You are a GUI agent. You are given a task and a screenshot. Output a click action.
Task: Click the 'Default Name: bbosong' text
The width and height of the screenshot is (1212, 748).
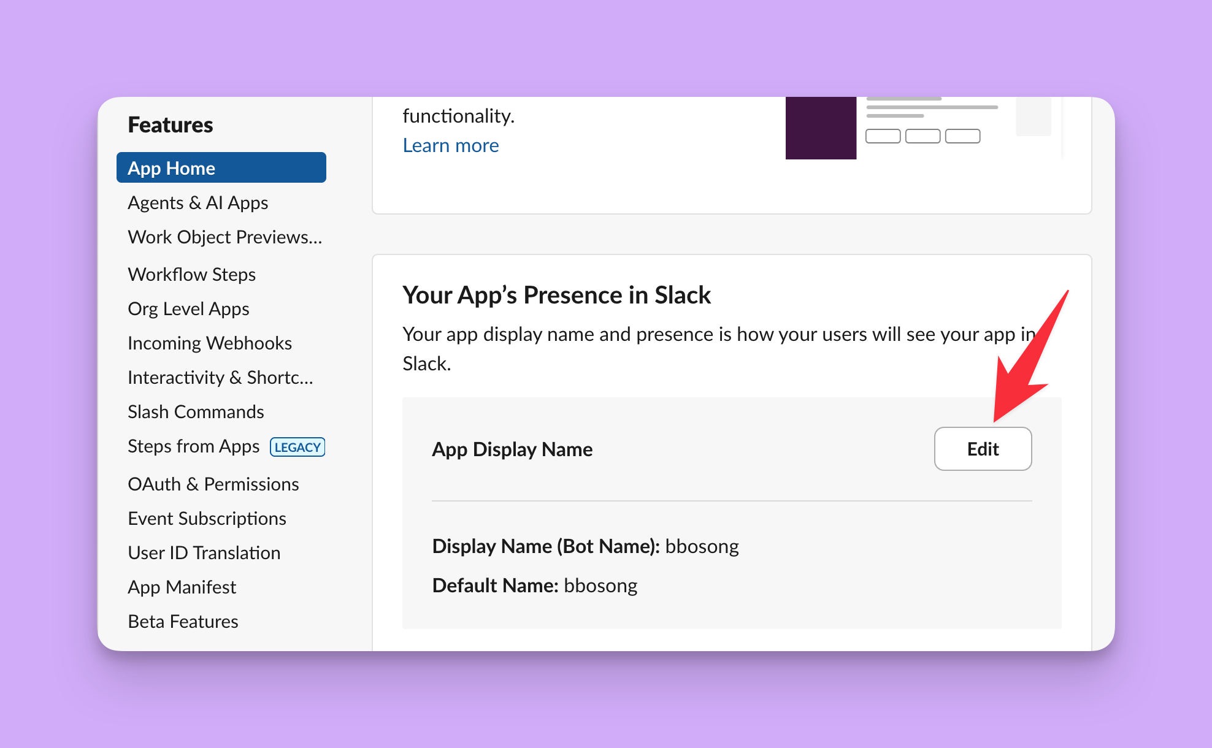[x=535, y=585]
